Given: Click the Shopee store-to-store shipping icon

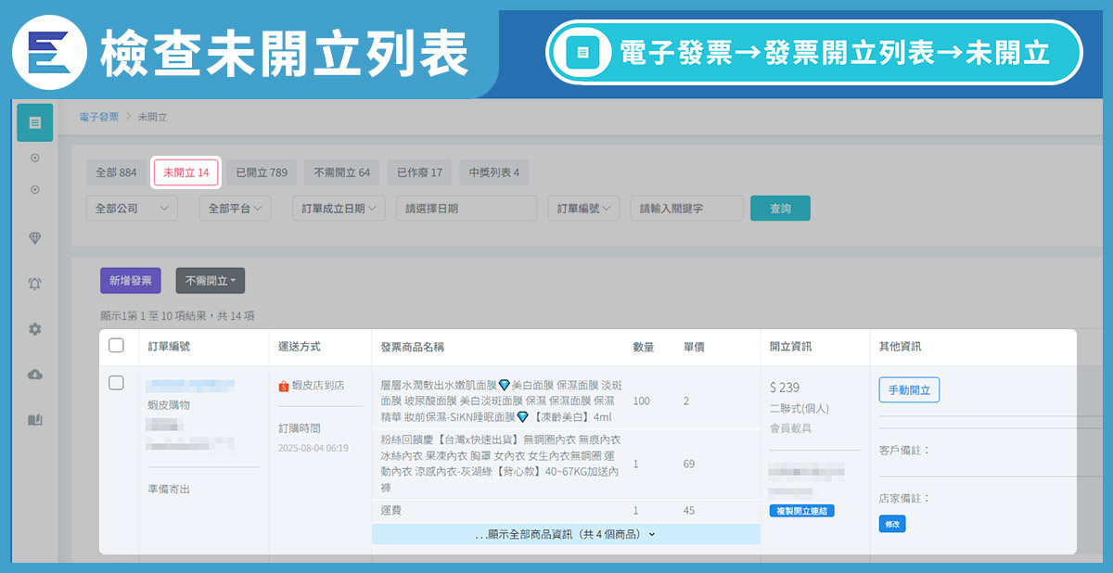Looking at the screenshot, I should coord(284,386).
